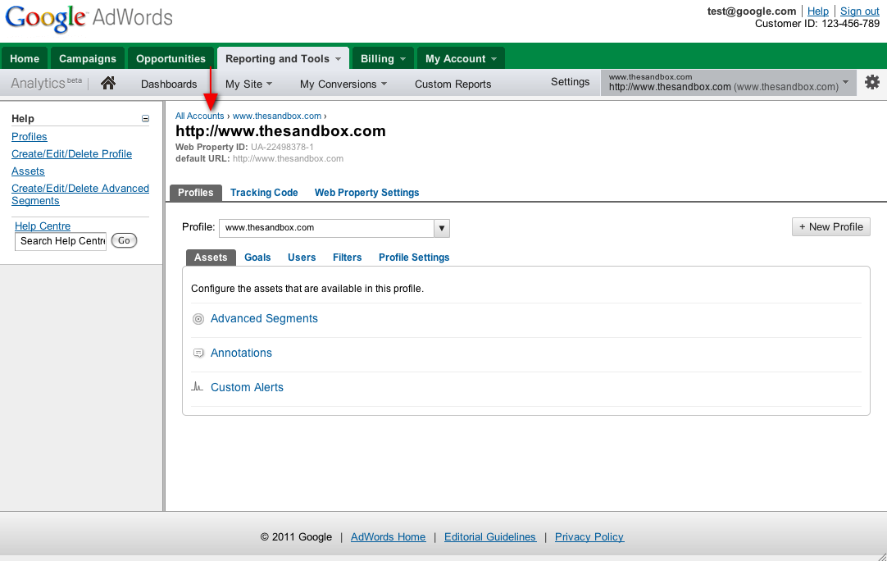Open the Annotations link
Screen dimensions: 887x561
coord(241,353)
